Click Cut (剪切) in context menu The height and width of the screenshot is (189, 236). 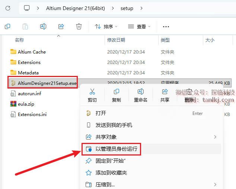pos(92,95)
